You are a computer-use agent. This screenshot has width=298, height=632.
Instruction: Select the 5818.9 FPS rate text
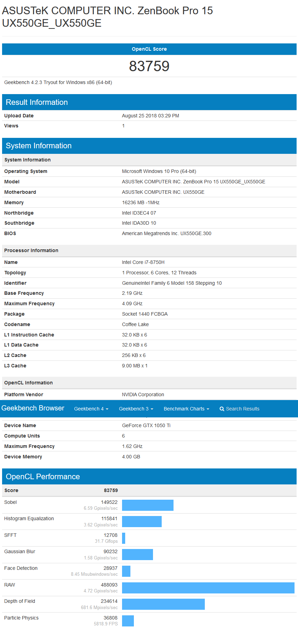106,624
